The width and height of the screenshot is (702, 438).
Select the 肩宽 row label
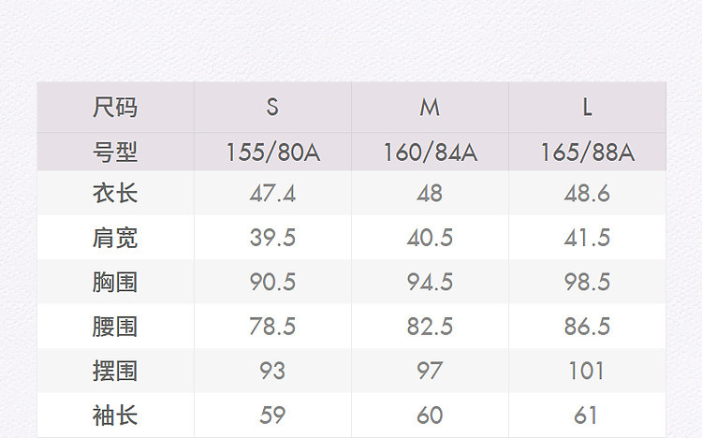[x=115, y=238]
